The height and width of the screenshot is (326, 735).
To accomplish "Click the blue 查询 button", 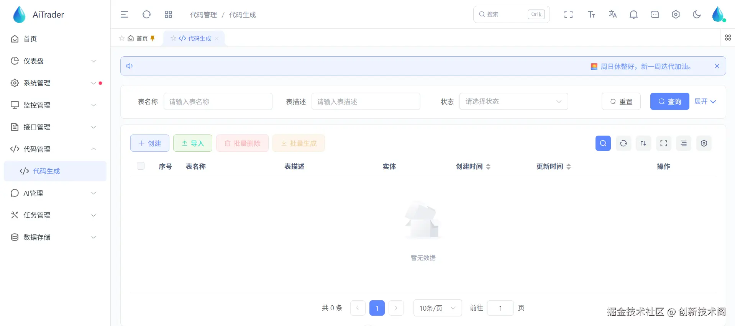I will (x=669, y=102).
